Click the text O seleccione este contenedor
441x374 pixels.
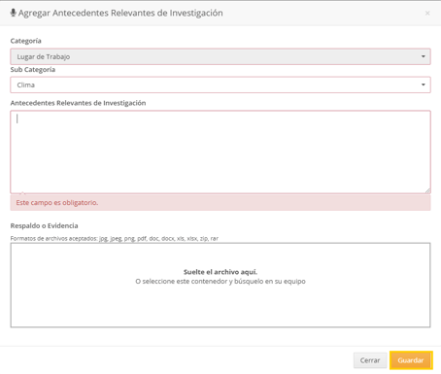[220, 281]
